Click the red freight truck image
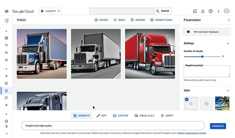 coord(150,54)
